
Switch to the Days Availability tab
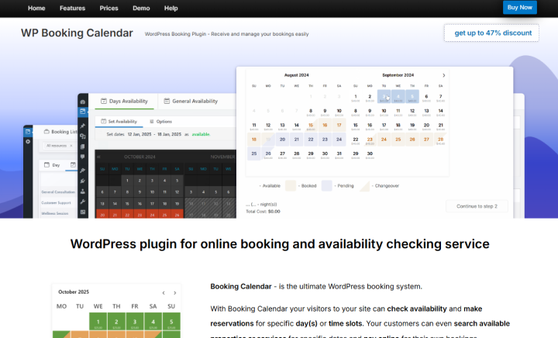[124, 101]
